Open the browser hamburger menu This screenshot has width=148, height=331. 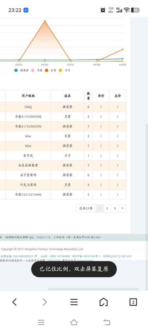[74, 302]
